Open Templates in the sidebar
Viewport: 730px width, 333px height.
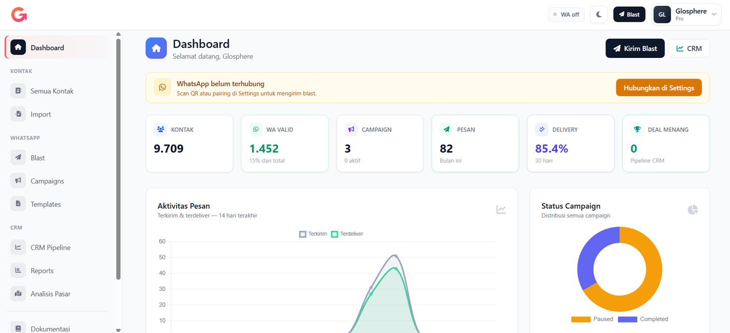57,204
